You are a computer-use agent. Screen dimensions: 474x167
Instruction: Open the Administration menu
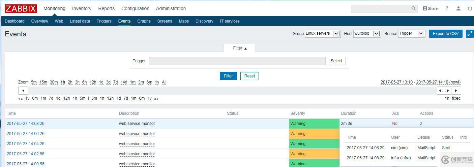[171, 8]
